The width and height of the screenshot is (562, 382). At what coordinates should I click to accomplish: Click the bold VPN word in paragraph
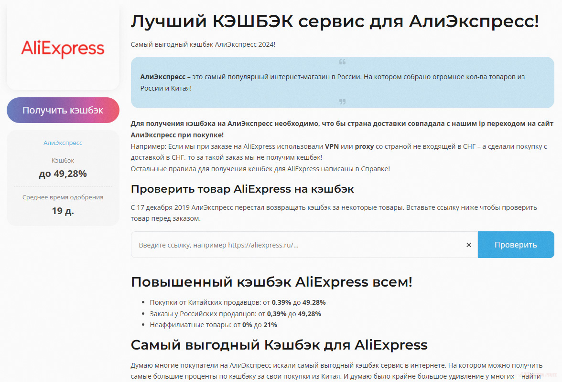click(332, 146)
